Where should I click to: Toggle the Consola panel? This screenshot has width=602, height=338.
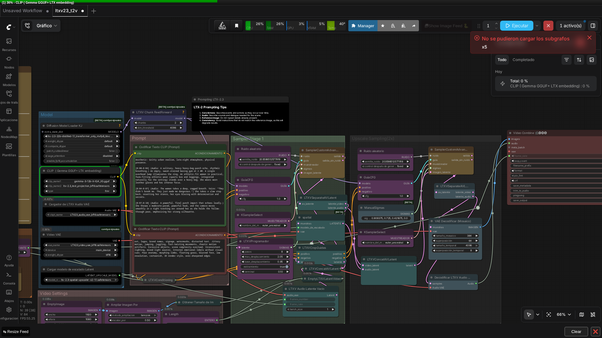pos(9,278)
